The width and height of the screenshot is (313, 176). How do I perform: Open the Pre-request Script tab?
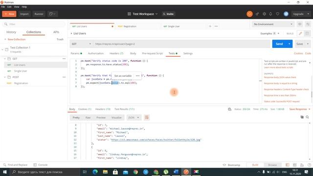click(152, 53)
